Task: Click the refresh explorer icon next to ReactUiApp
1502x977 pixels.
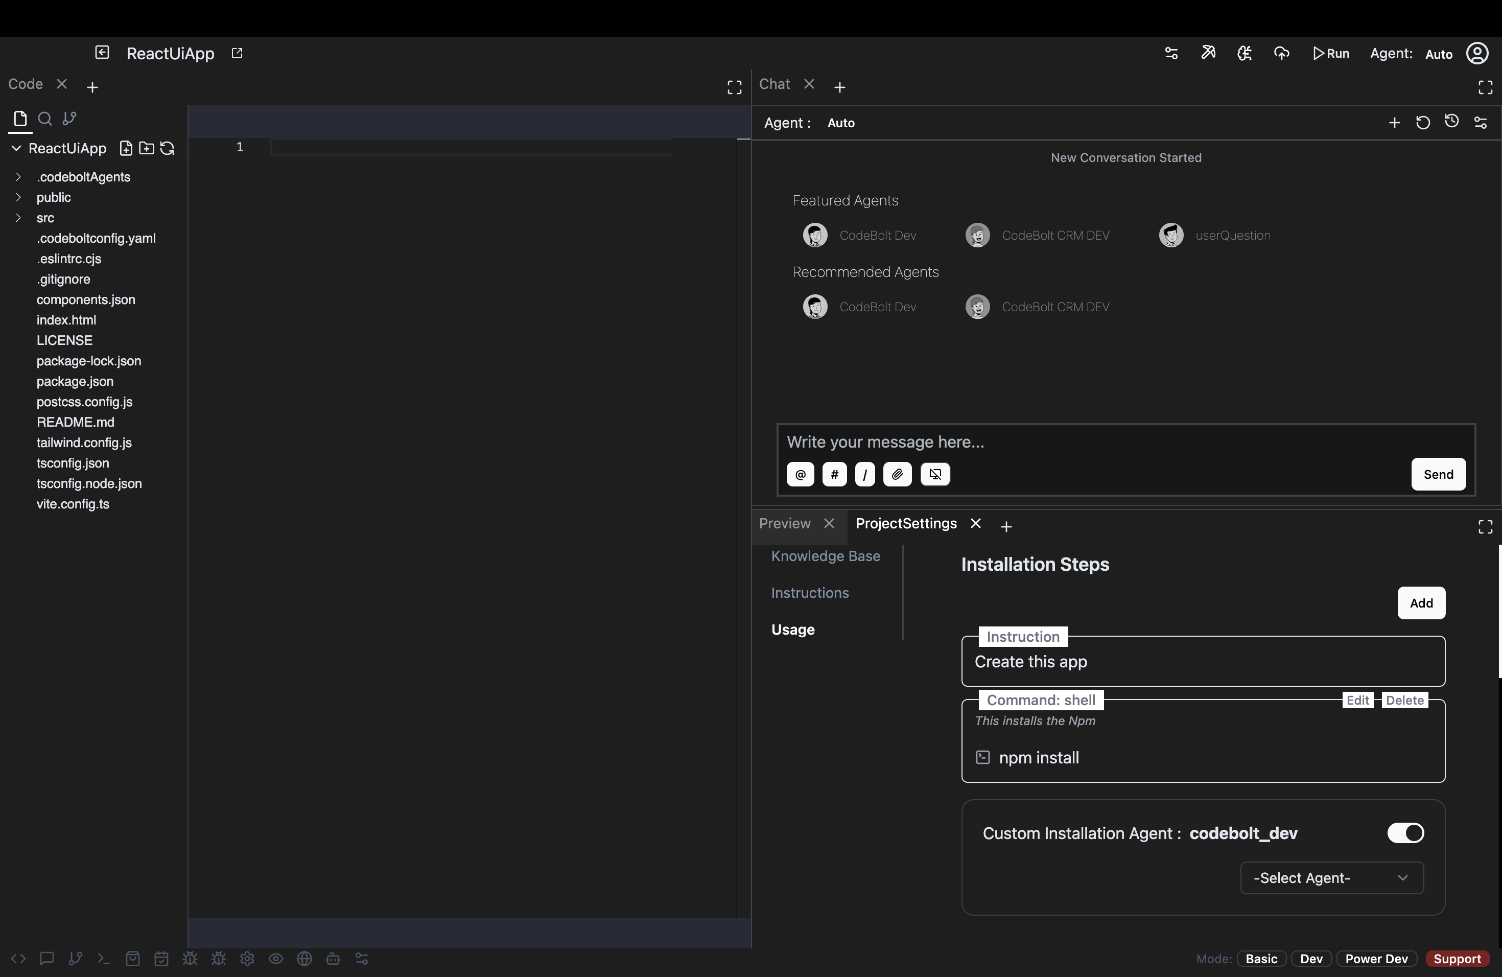Action: tap(167, 148)
